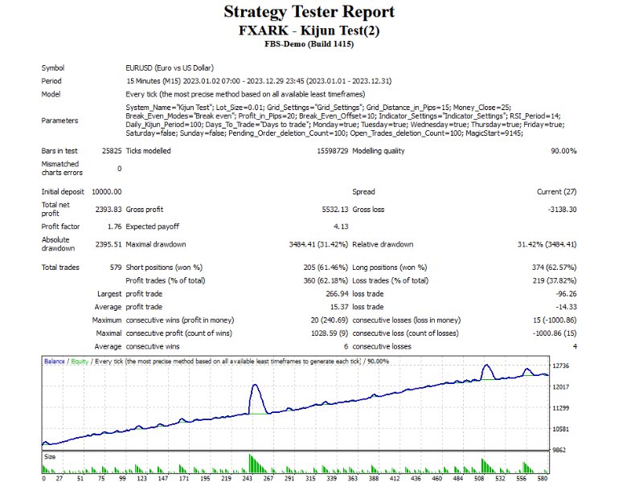Click the System_Name="Kijun Test" parameter line
Screen dimensions: 631x482
(x=318, y=108)
